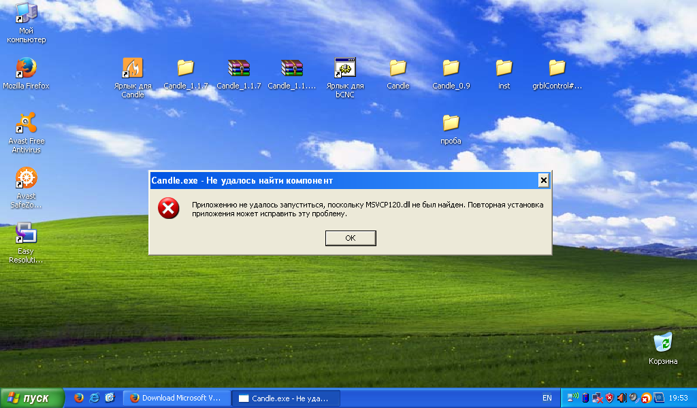This screenshot has width=697, height=408.
Task: Close the Candle.exe error dialog
Action: 543,180
